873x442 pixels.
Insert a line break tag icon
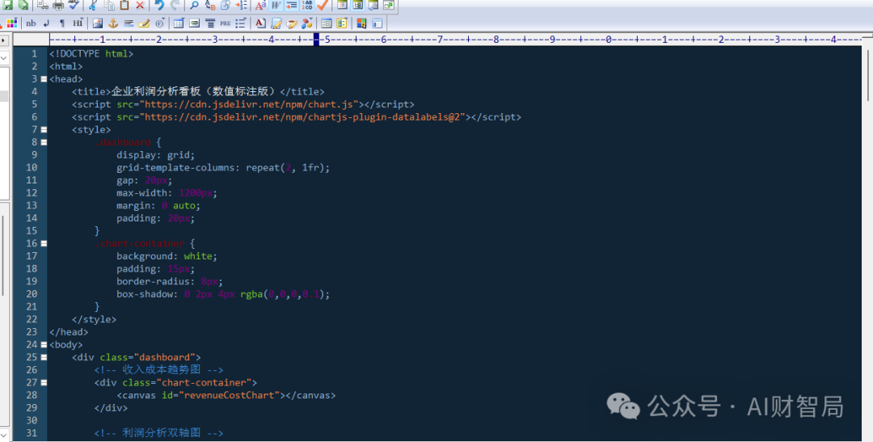46,23
